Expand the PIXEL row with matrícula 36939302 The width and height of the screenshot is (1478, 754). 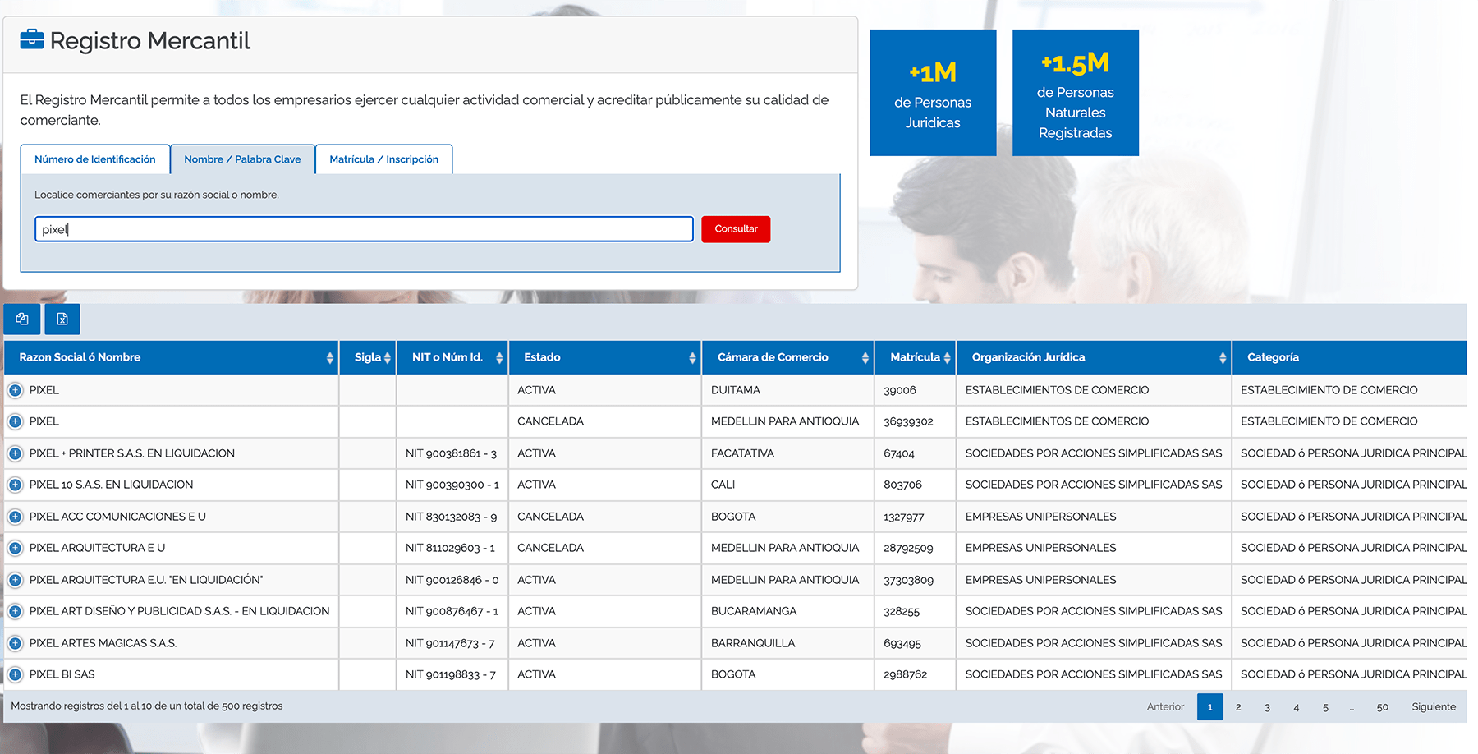pos(15,421)
